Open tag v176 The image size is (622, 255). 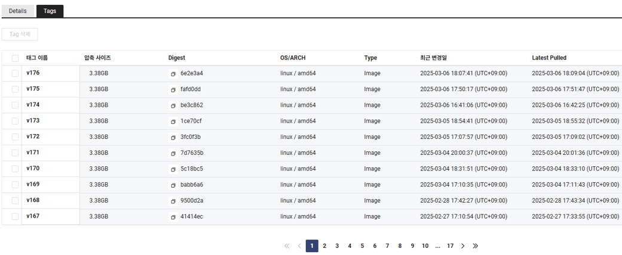33,73
